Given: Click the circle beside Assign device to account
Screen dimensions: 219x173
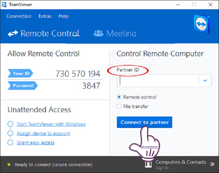Looking at the screenshot, I should pos(10,133).
